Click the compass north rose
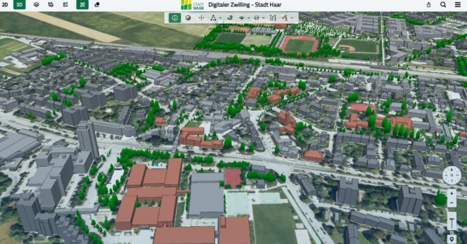This screenshot has width=467, height=244. (x=452, y=175)
